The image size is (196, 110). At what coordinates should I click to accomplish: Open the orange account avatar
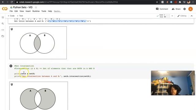click(x=190, y=9)
